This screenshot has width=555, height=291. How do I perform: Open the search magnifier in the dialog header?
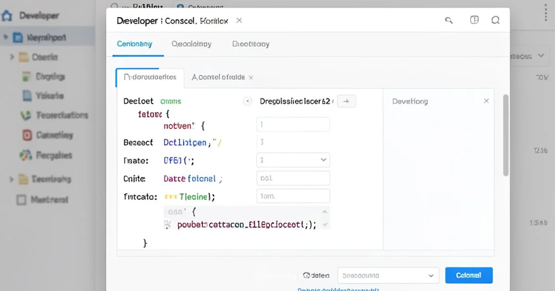[x=449, y=20]
